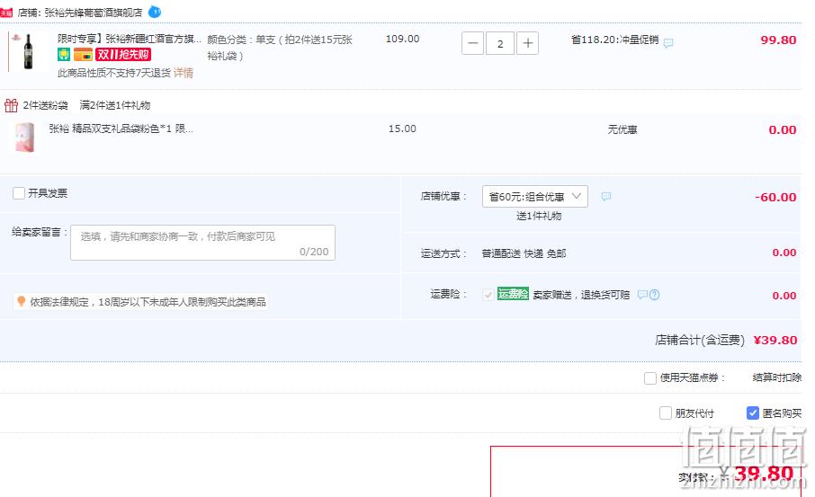Image resolution: width=815 pixels, height=497 pixels.
Task: Click the question mark help icon for 运费险
Action: (x=654, y=295)
